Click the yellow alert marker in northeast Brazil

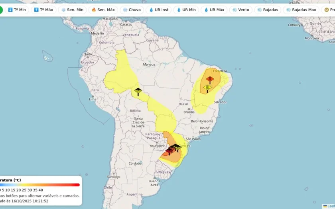[207, 88]
